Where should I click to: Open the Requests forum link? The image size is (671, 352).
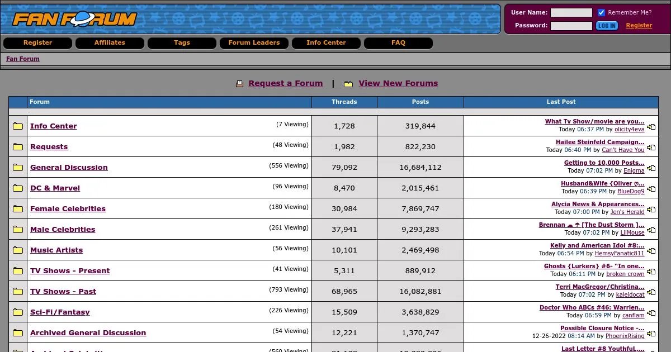[x=49, y=147]
